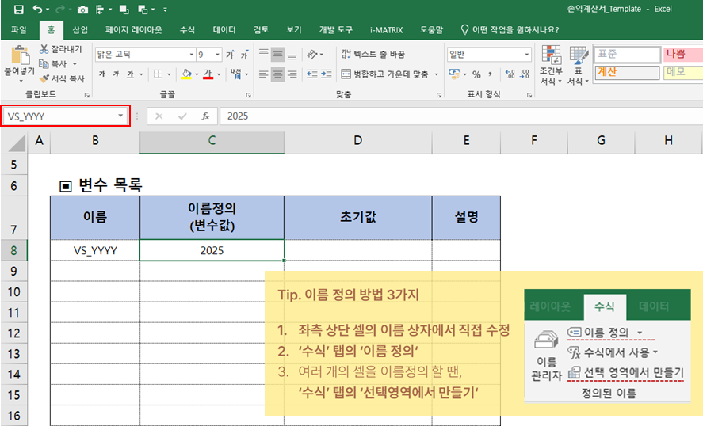Open the number format dropdown (일반)
The width and height of the screenshot is (703, 426).
point(526,55)
